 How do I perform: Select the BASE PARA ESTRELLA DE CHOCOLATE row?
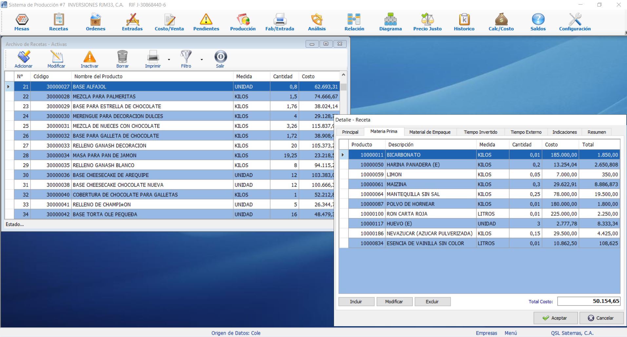point(173,106)
